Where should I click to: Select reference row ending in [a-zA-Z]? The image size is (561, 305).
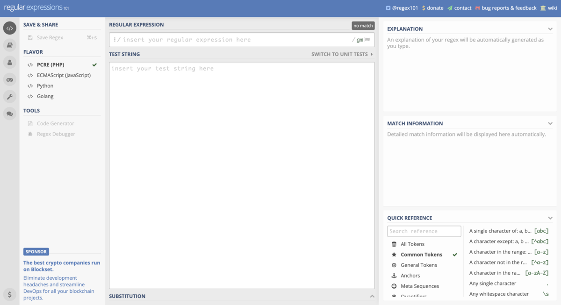tap(509, 273)
